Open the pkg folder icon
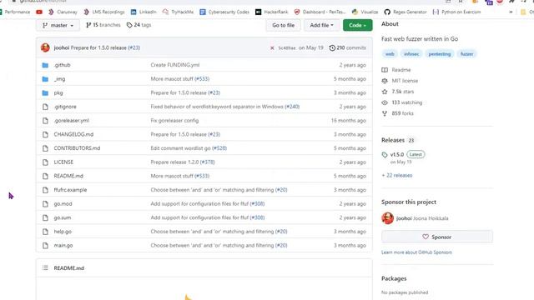Screen dimensions: 534x300 tap(45, 92)
